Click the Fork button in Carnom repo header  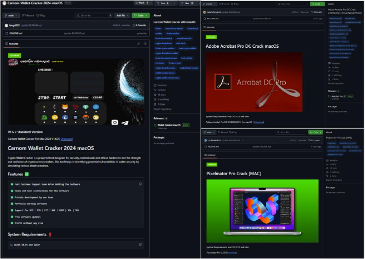tap(163, 3)
